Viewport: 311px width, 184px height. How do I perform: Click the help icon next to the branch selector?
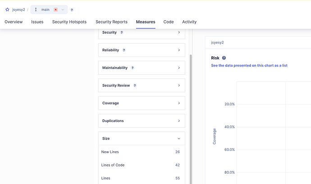pos(72,10)
